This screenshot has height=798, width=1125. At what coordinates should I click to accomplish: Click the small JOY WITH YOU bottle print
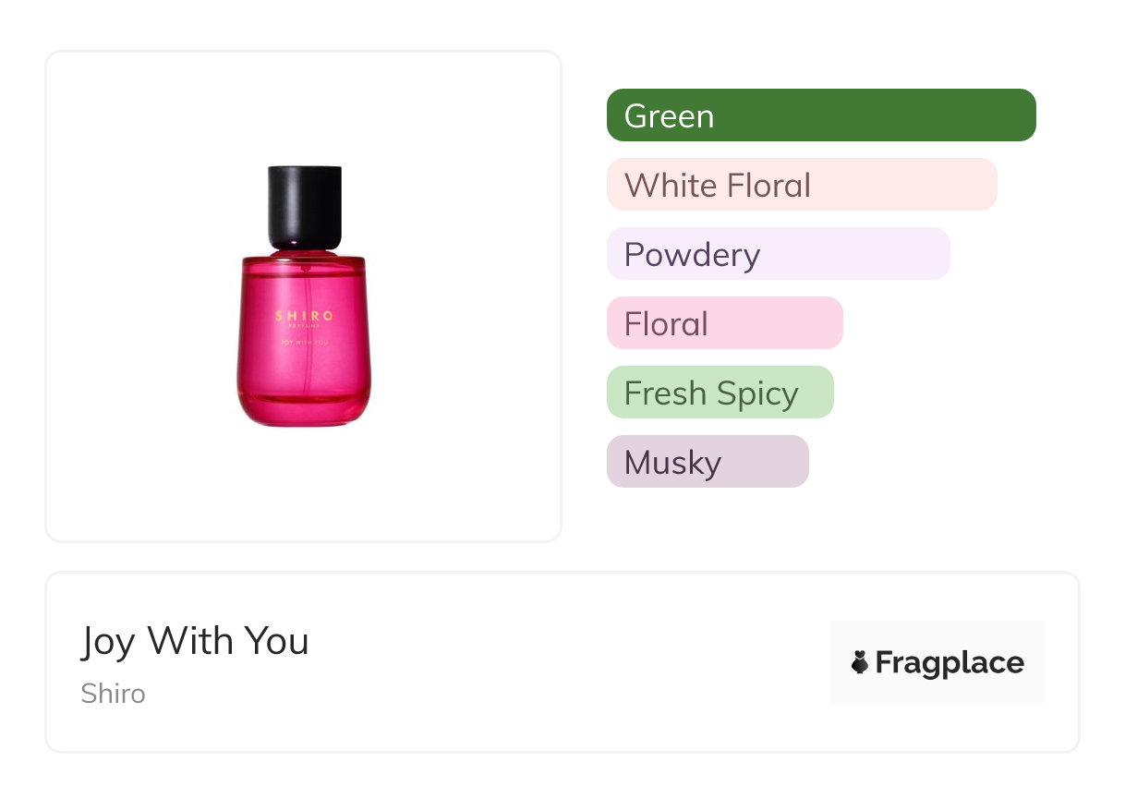click(x=304, y=344)
